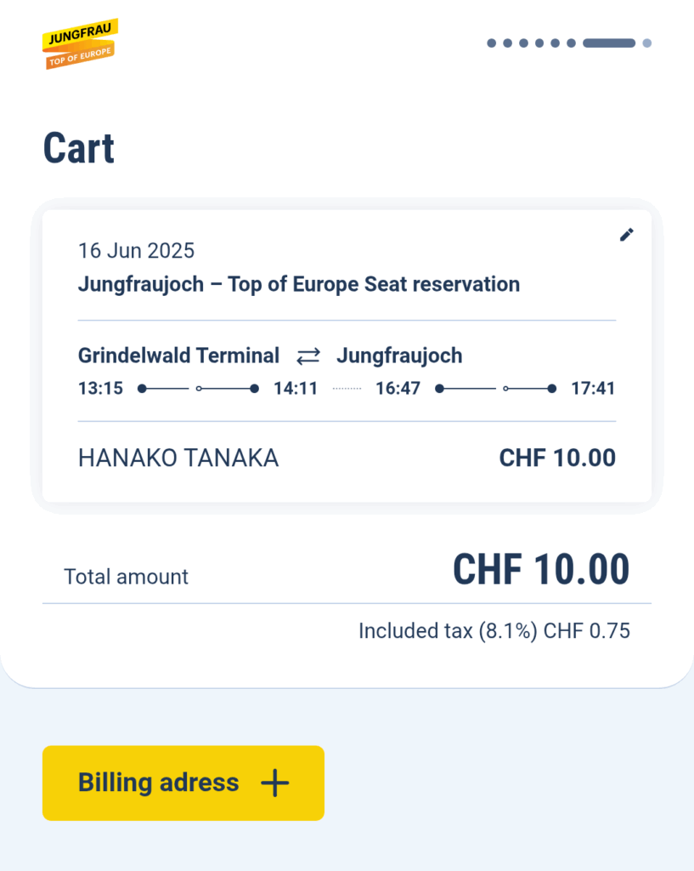The height and width of the screenshot is (871, 694).
Task: Jump to the last light progress dot
Action: (646, 43)
